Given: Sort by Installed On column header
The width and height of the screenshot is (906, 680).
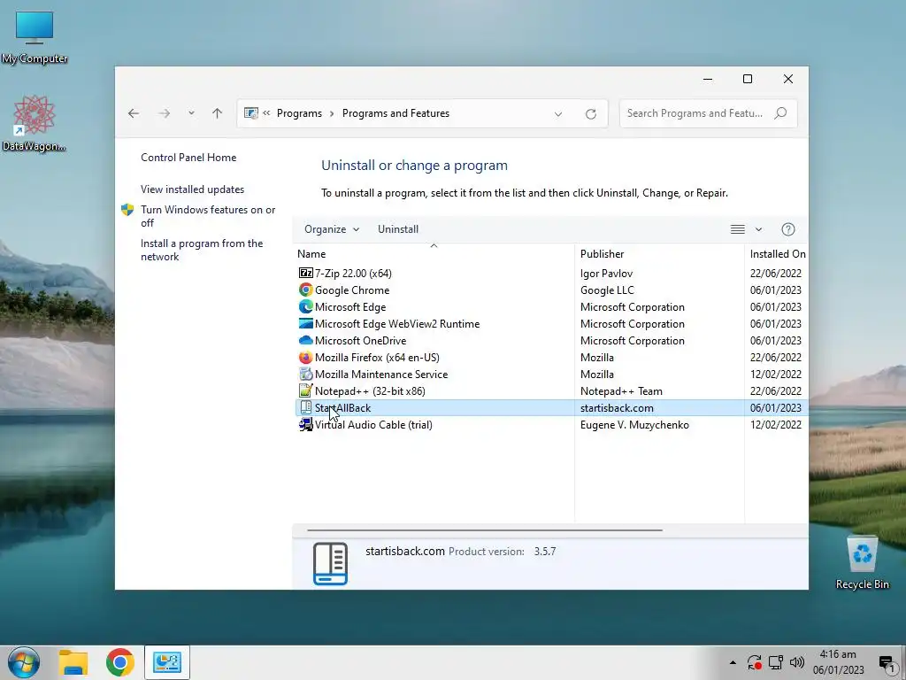Looking at the screenshot, I should [x=777, y=254].
